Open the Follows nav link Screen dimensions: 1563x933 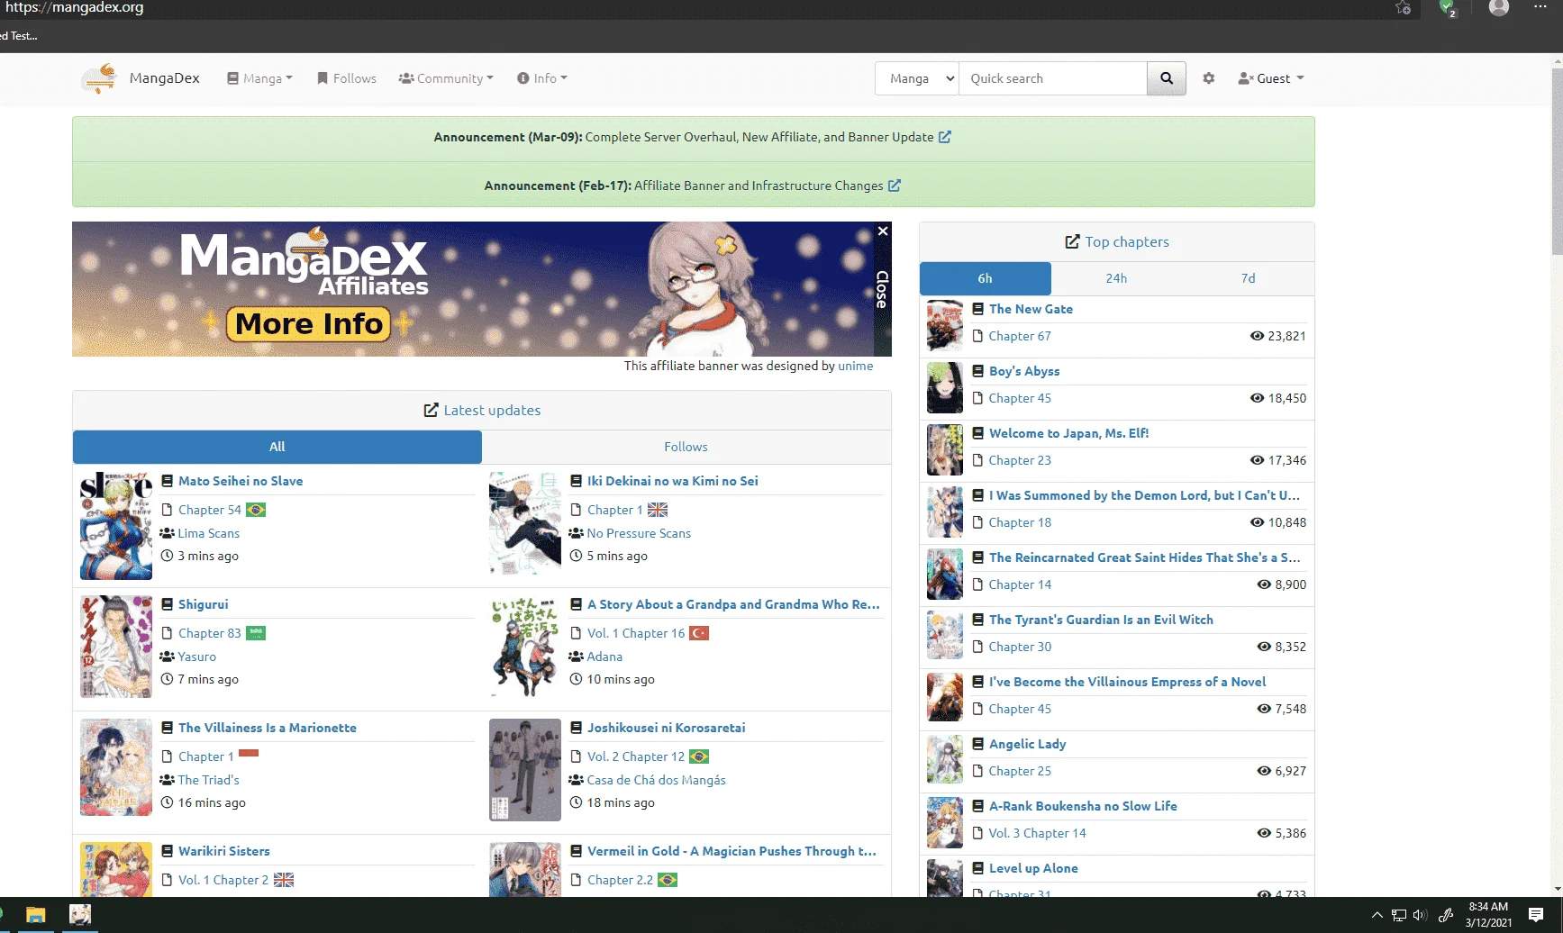[347, 78]
